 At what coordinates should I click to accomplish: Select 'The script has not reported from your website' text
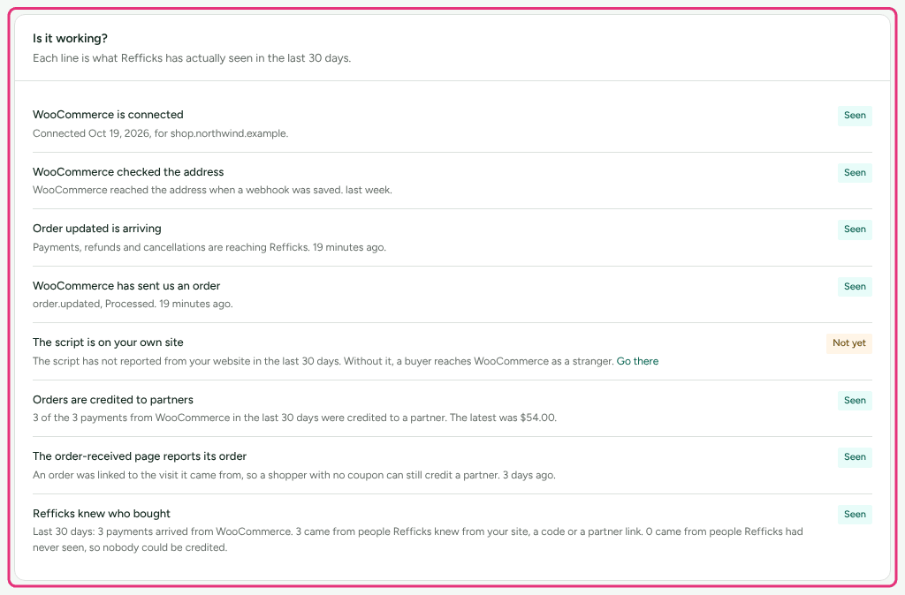tap(323, 361)
